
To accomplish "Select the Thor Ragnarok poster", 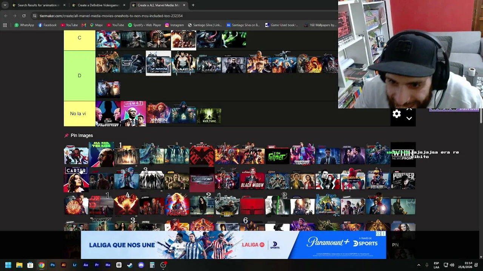I will pos(328,205).
